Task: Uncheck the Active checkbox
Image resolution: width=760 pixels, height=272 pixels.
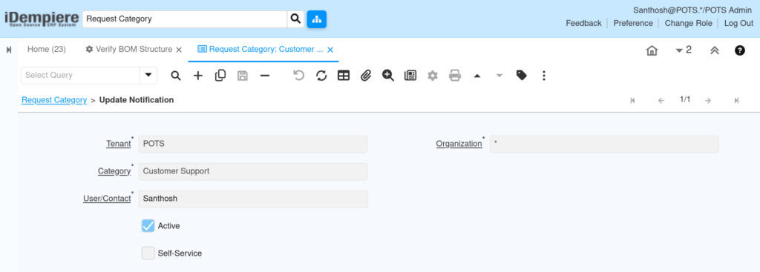Action: (148, 225)
